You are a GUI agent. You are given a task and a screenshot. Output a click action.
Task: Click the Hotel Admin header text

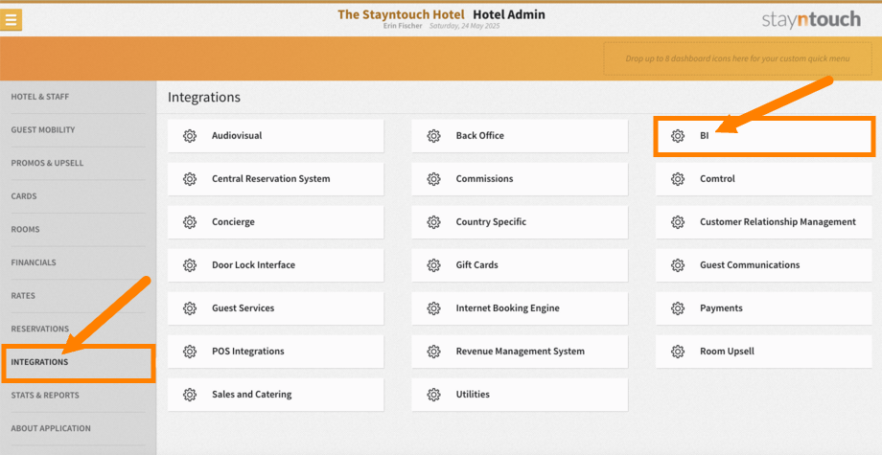[509, 14]
